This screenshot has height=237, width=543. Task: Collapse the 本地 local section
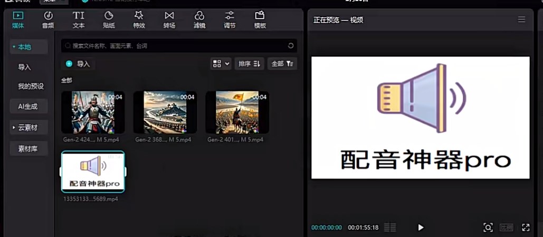(x=28, y=47)
